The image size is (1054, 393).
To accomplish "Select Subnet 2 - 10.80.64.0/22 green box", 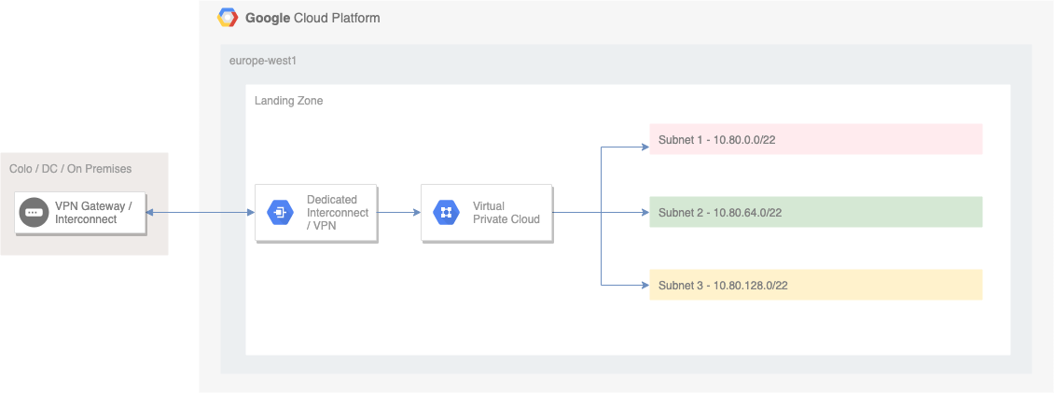I will coord(816,212).
